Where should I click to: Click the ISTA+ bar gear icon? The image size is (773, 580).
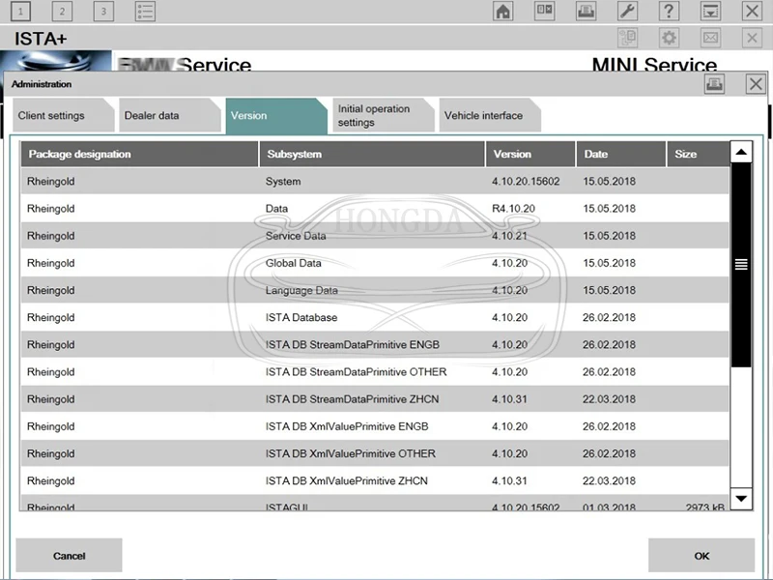pos(669,38)
